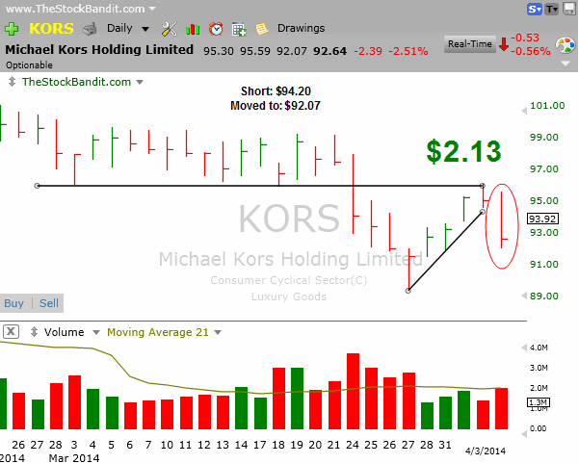Click the Real-Time button

(x=470, y=44)
